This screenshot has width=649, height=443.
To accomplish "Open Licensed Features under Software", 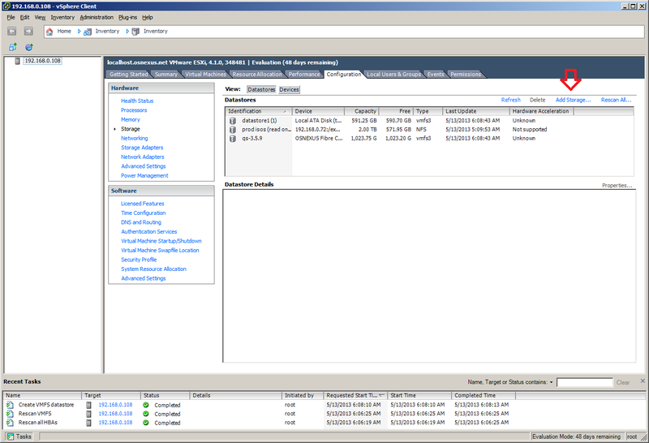I will 143,204.
